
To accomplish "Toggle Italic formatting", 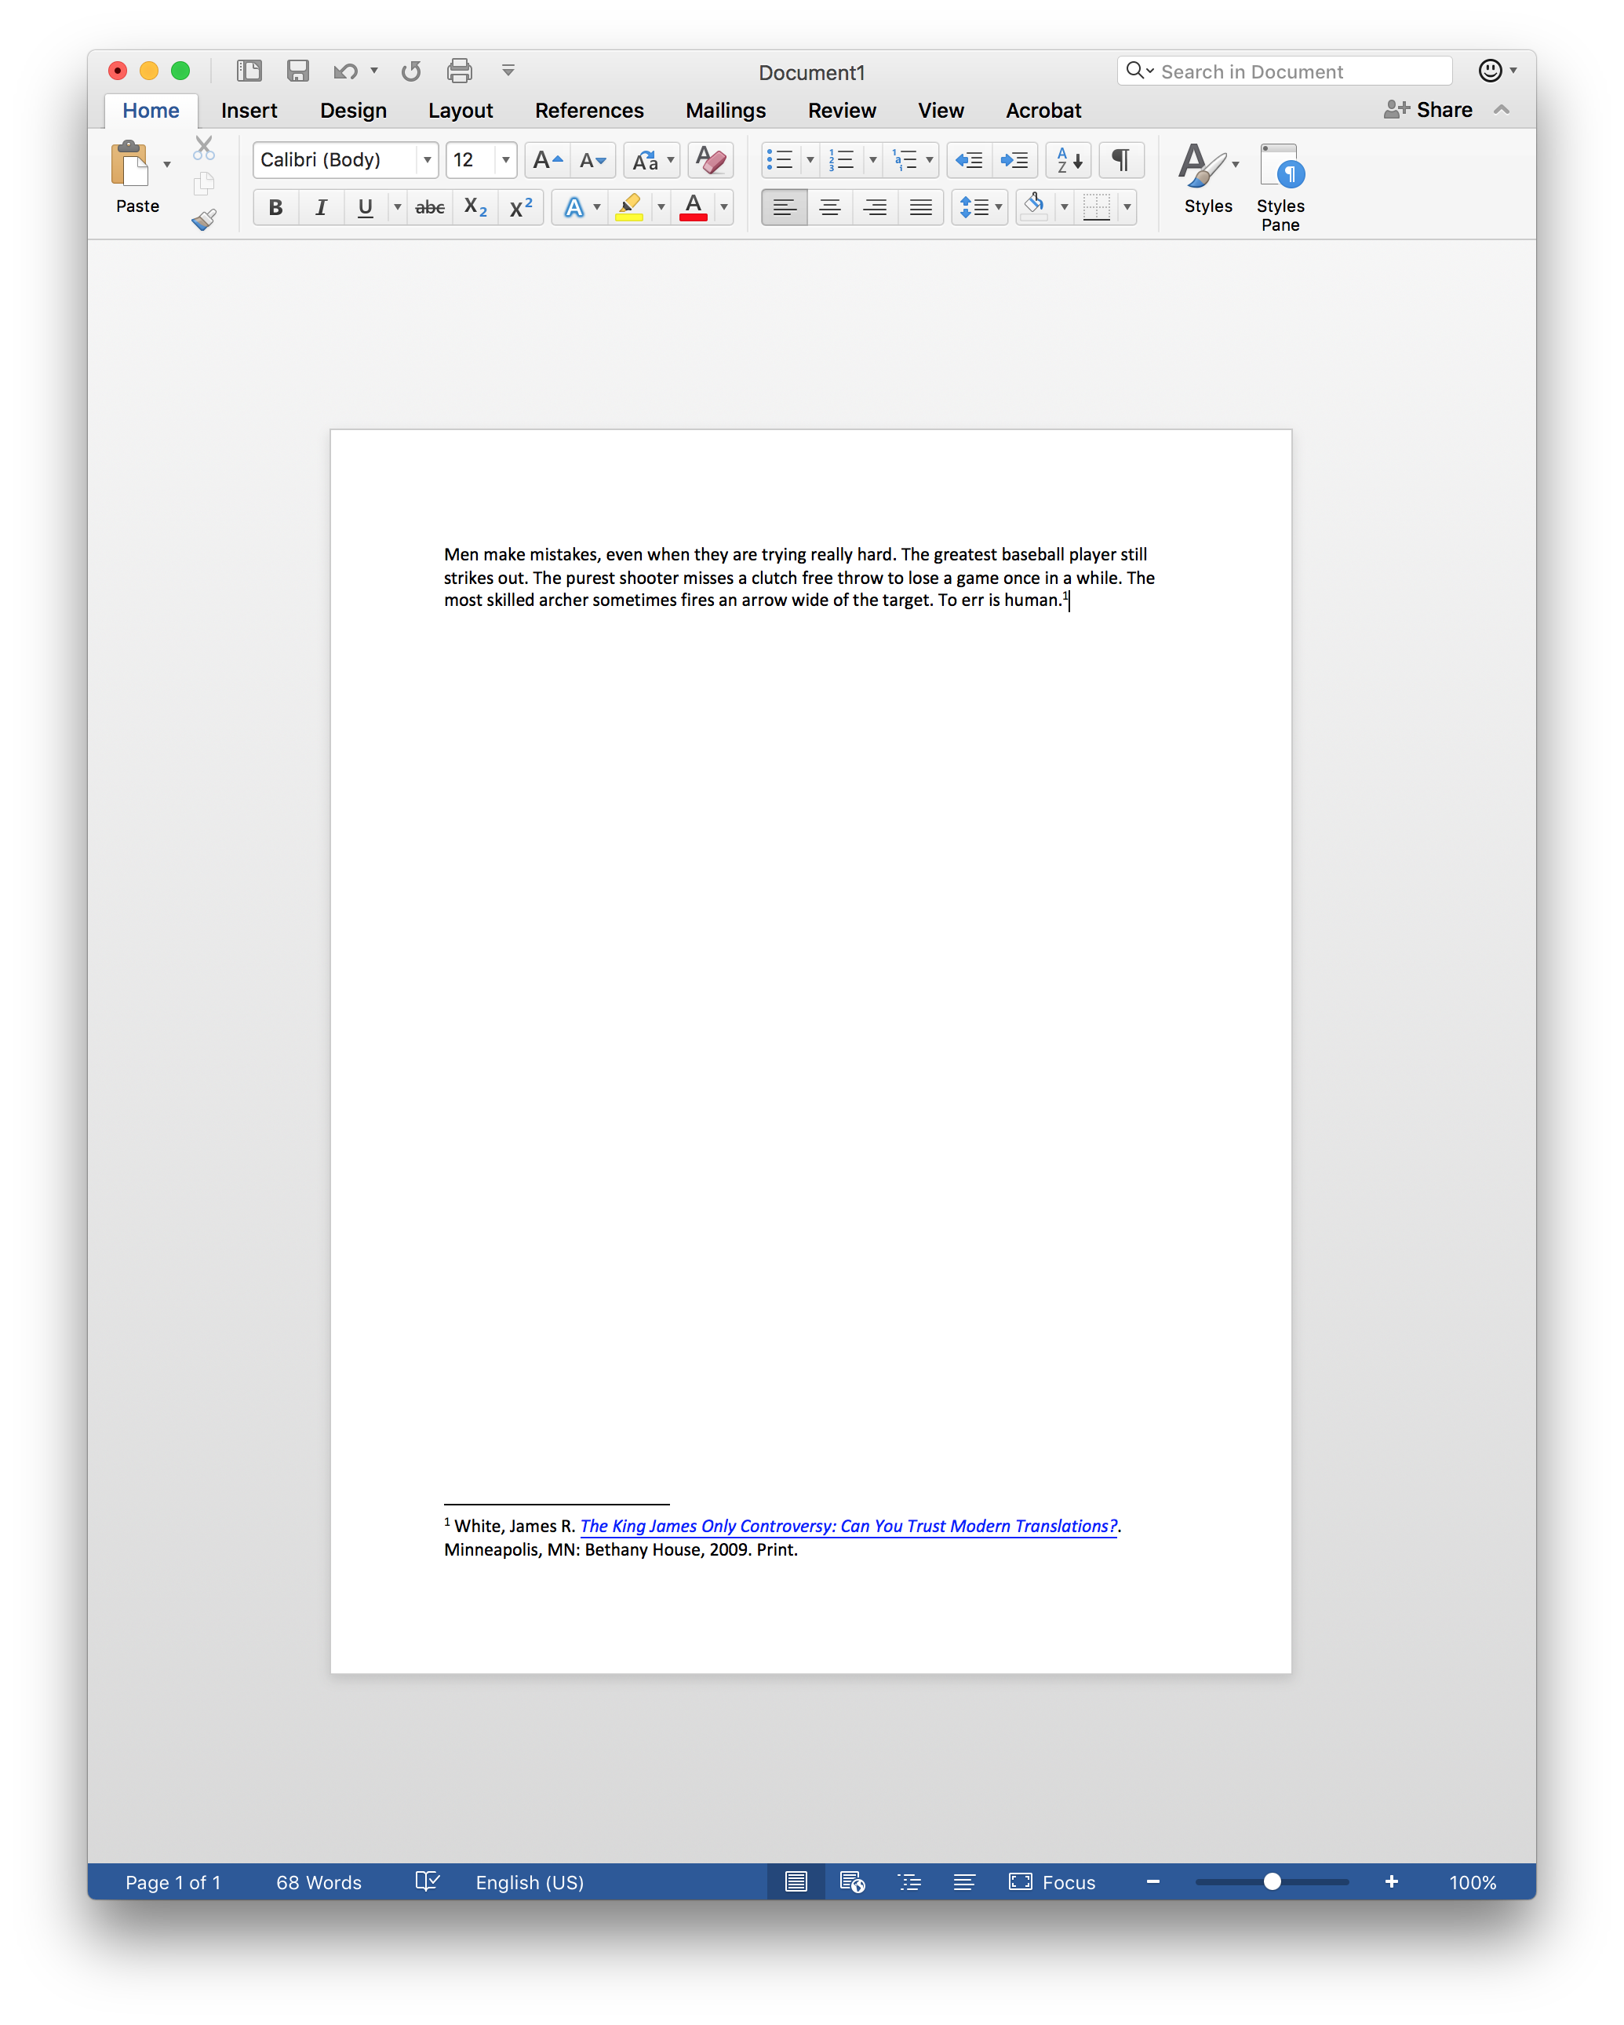I will point(321,207).
